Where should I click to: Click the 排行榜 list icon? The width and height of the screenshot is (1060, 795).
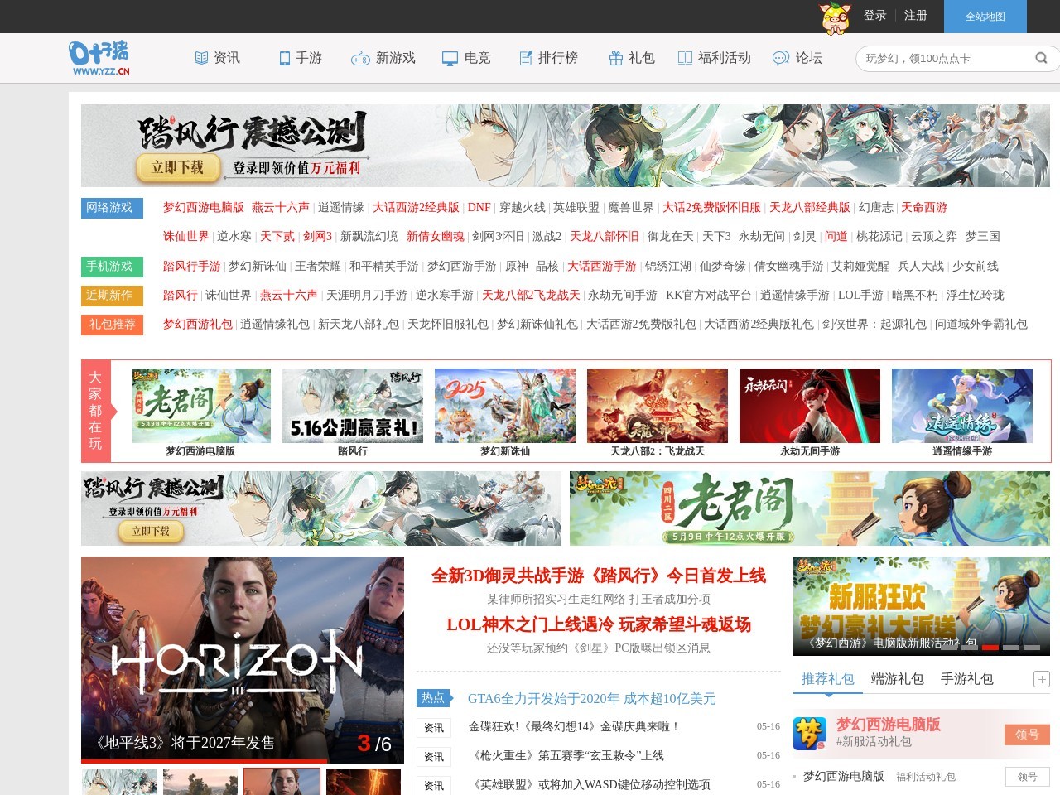pyautogui.click(x=526, y=58)
